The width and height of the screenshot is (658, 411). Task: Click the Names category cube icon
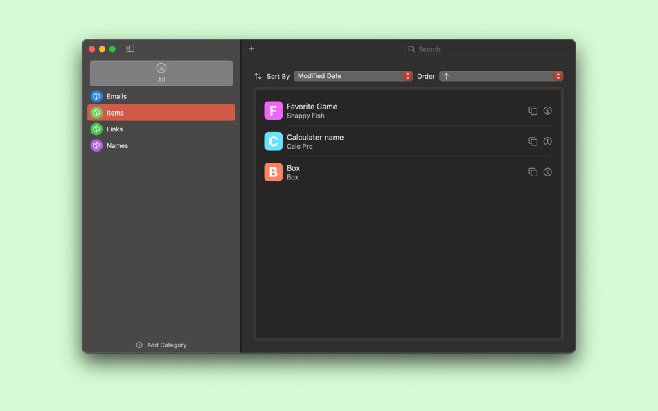96,145
